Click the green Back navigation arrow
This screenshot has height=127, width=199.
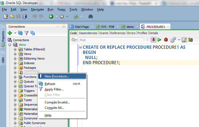[51, 17]
